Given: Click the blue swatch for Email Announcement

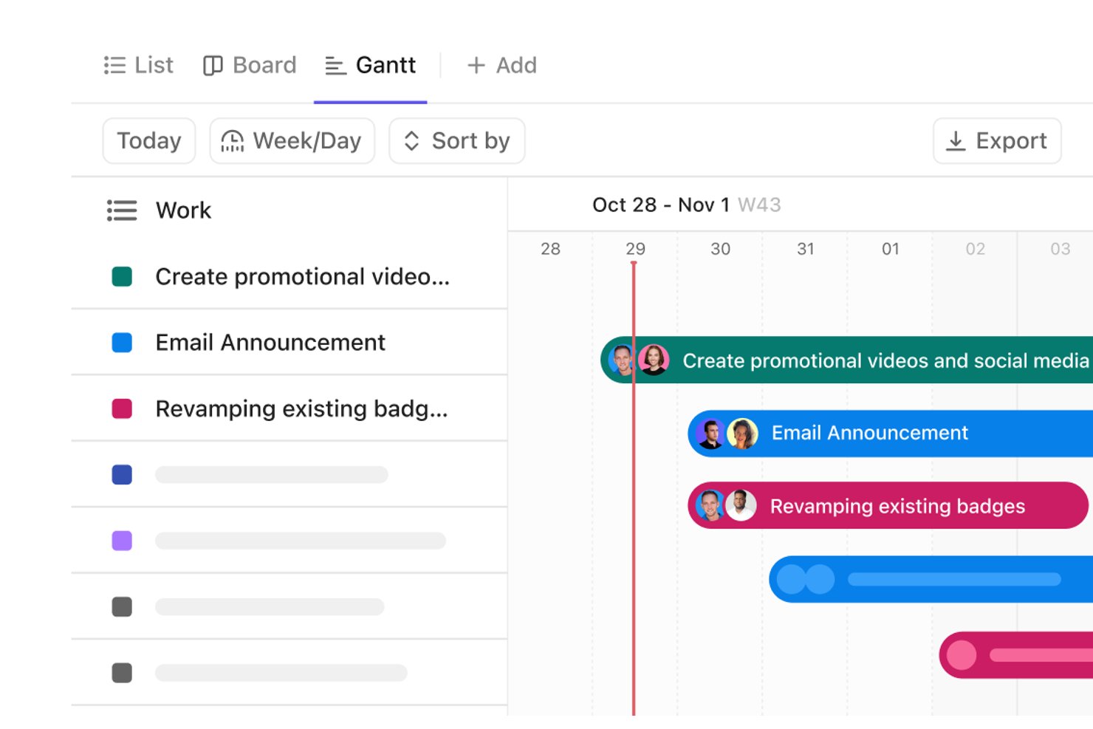Looking at the screenshot, I should tap(122, 343).
